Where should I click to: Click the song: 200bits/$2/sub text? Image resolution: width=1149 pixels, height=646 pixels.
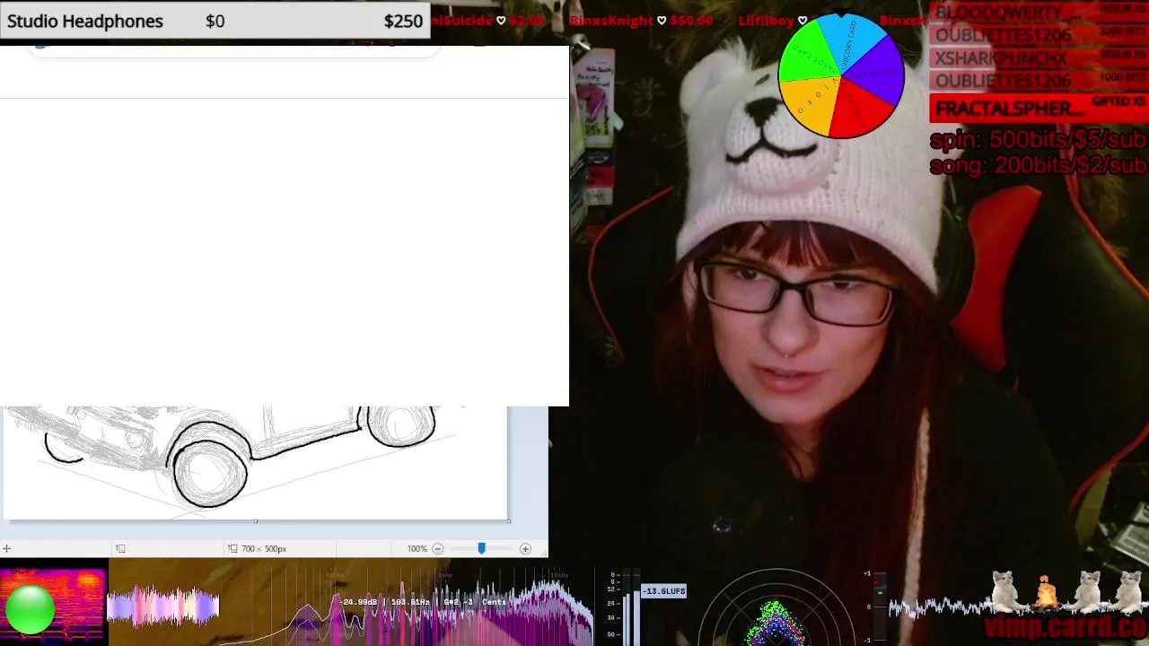tap(1038, 165)
